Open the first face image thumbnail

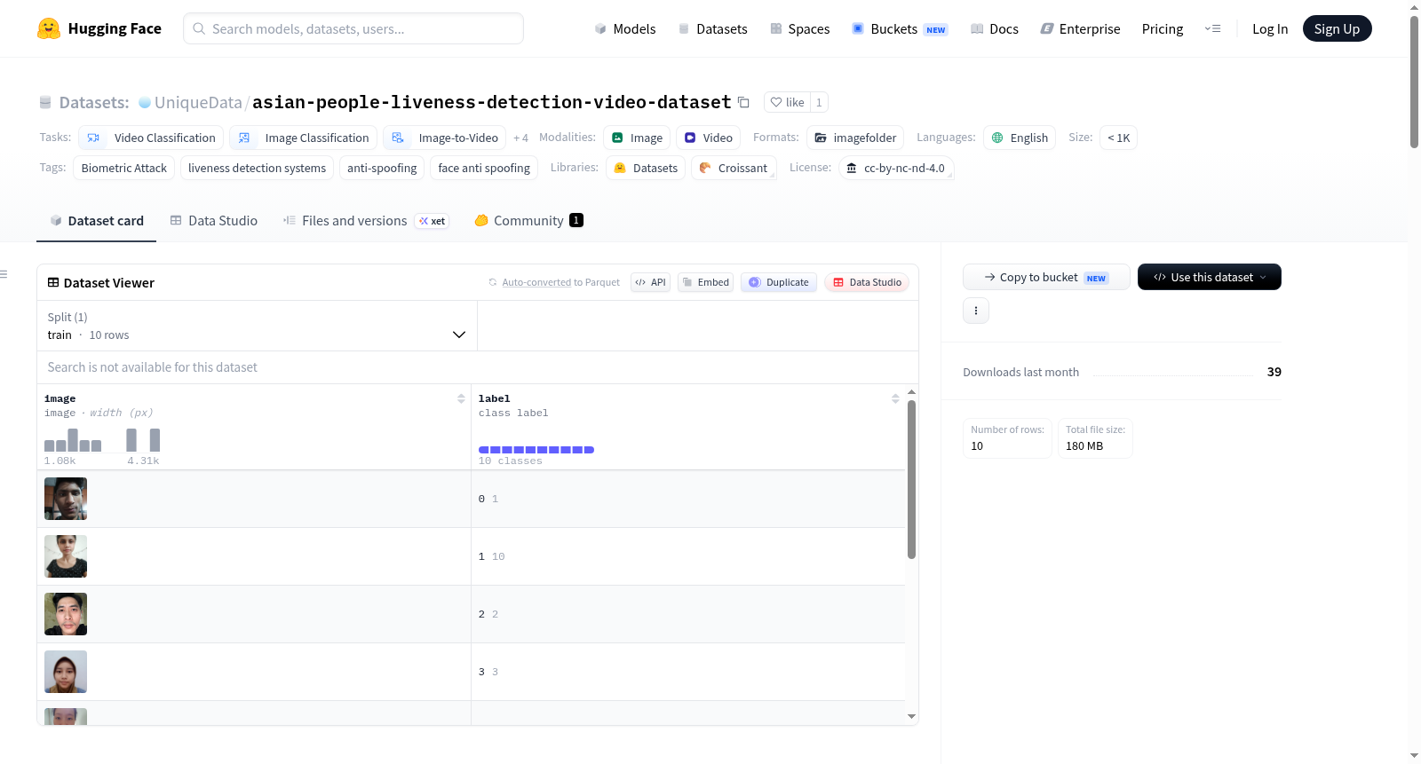pyautogui.click(x=66, y=499)
